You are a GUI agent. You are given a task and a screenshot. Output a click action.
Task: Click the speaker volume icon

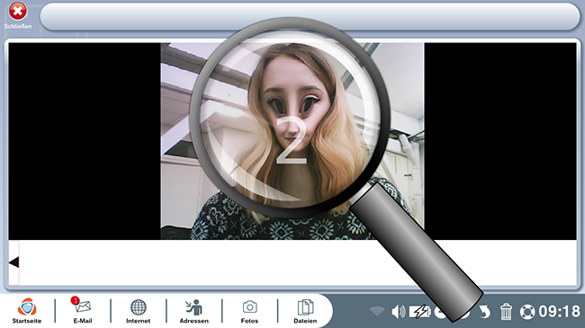[399, 312]
